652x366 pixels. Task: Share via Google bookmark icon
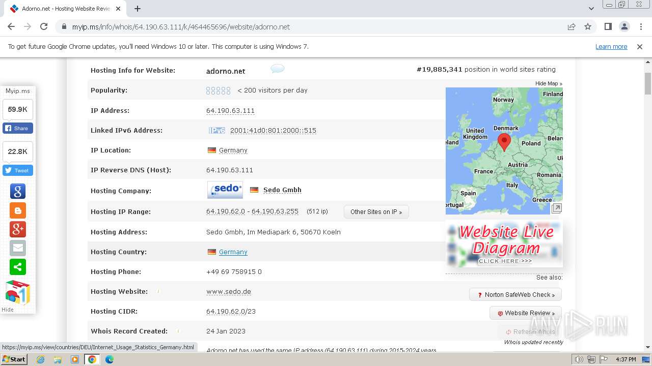point(18,191)
